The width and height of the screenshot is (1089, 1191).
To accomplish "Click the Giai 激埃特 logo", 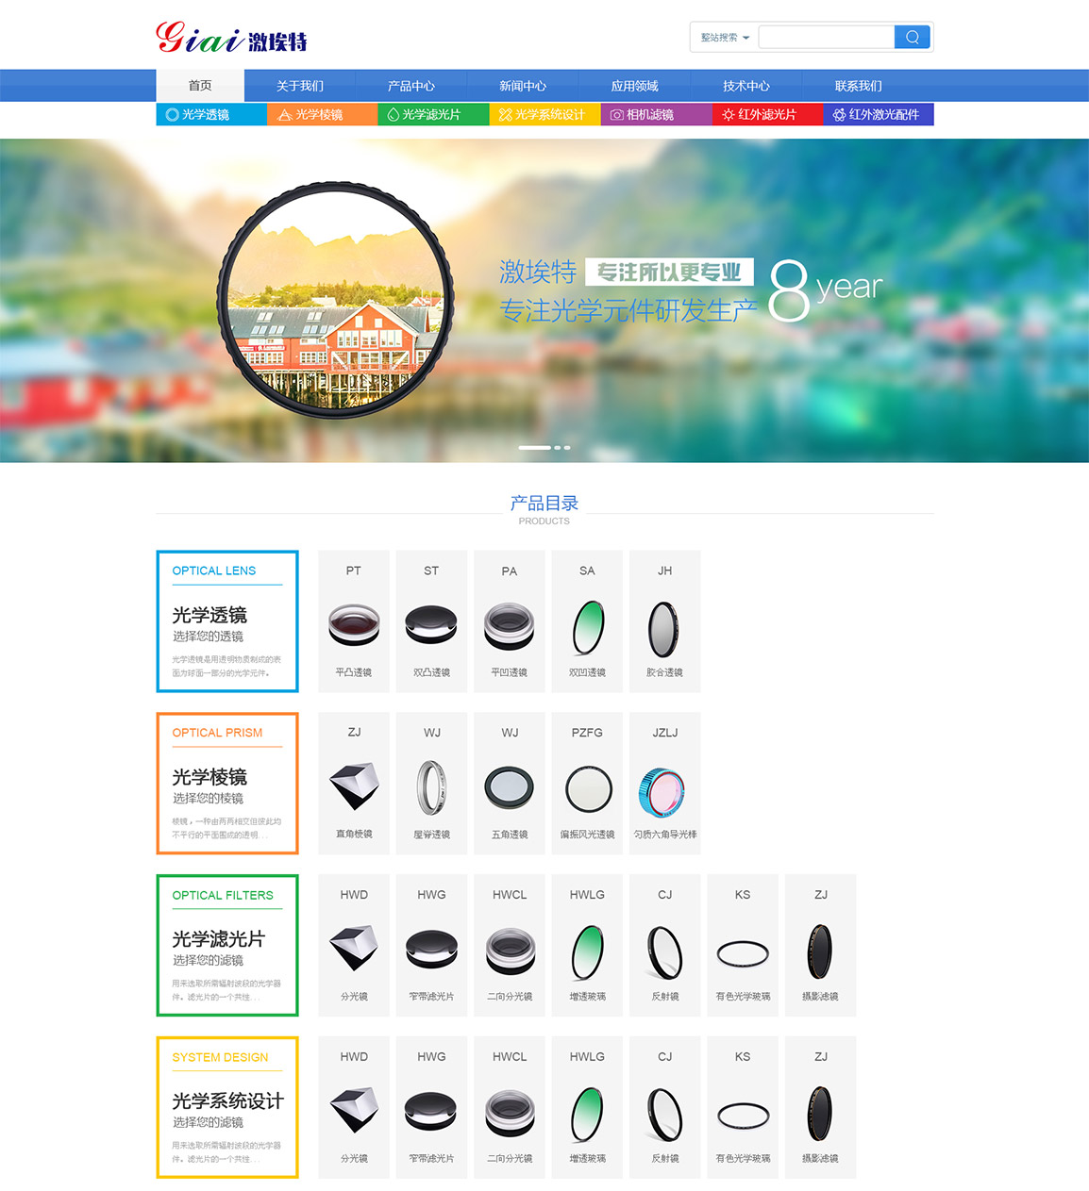I will pos(231,39).
